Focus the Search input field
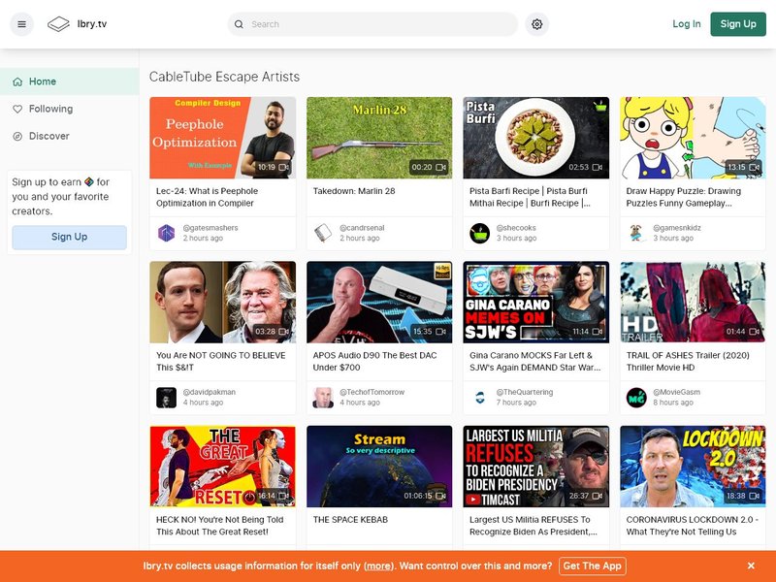The width and height of the screenshot is (776, 582). pos(378,24)
